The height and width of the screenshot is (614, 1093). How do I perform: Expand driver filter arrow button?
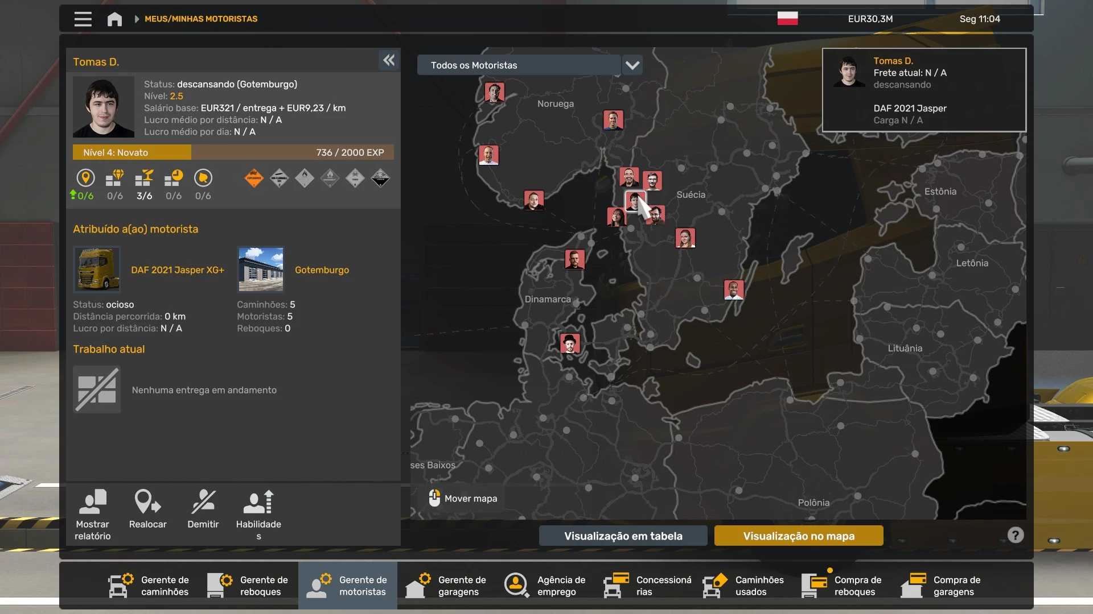(x=632, y=65)
